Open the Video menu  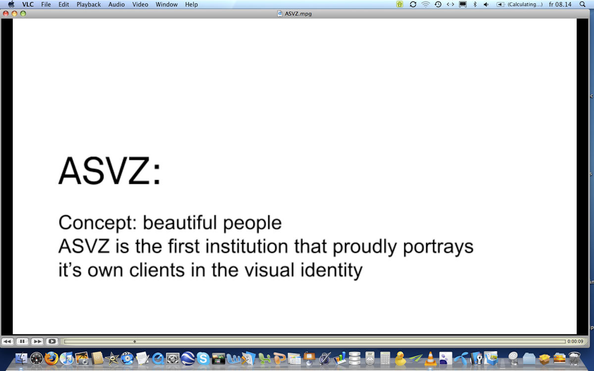[x=140, y=4]
